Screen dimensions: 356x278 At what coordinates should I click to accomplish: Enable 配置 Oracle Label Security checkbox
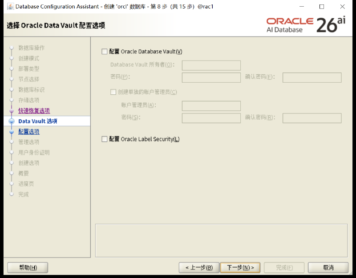pyautogui.click(x=105, y=139)
